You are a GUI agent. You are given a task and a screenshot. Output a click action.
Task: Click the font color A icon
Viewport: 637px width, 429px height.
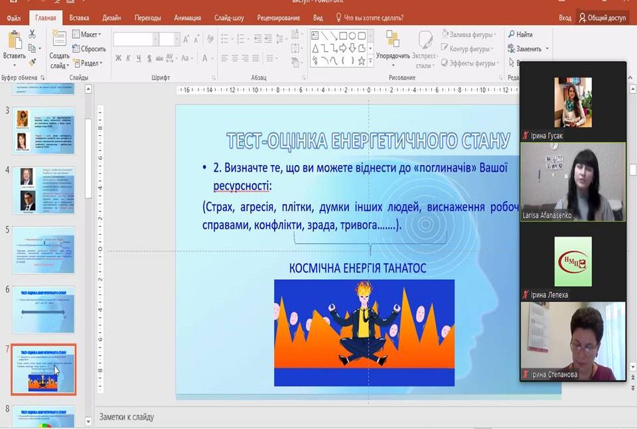click(205, 58)
